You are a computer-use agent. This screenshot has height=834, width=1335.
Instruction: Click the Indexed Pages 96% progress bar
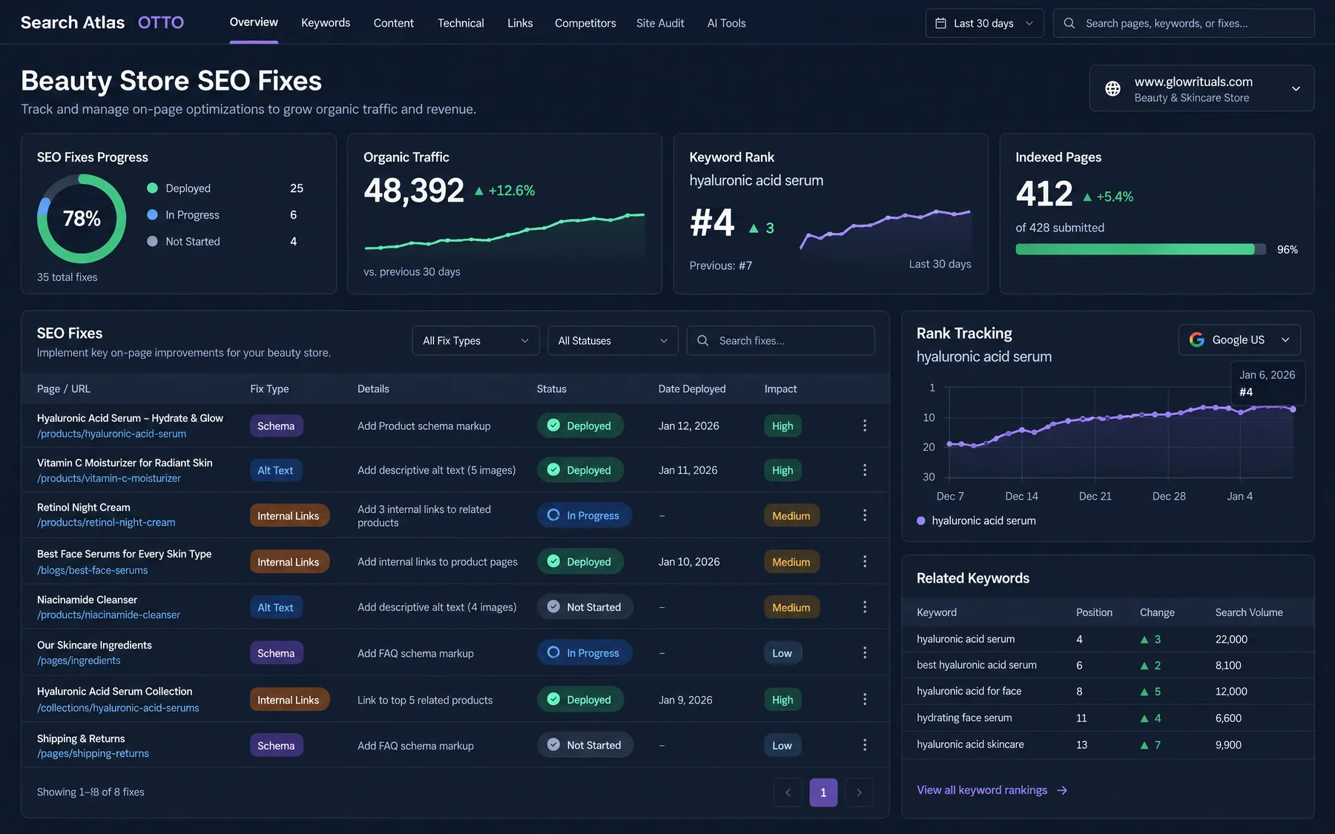pos(1141,249)
